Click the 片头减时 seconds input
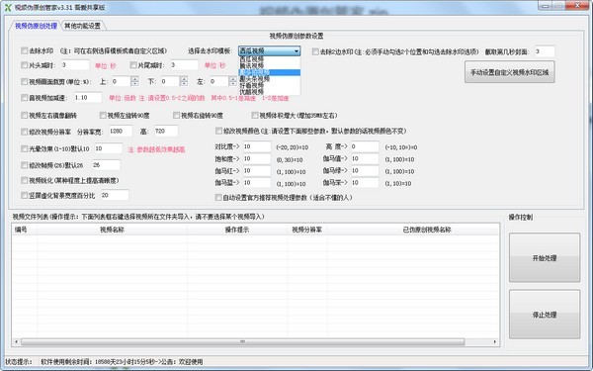This screenshot has height=371, width=593. 75,65
